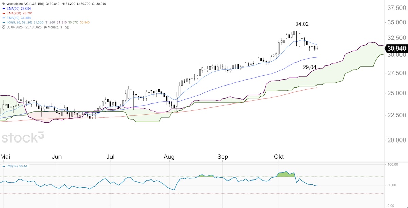Click the light blue EMA(10) legend marker
408x208 pixels.
coord(3,17)
